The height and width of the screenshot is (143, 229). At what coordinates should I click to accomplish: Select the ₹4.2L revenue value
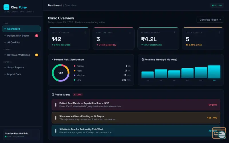click(149, 39)
